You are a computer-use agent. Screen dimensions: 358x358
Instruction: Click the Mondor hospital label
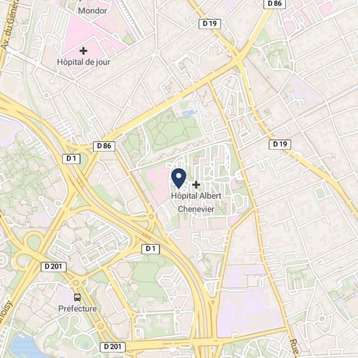click(92, 10)
